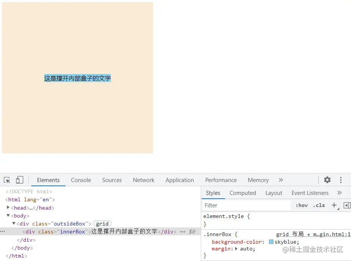Click the dock sidebar panel icon
The height and width of the screenshot is (261, 351).
(347, 205)
